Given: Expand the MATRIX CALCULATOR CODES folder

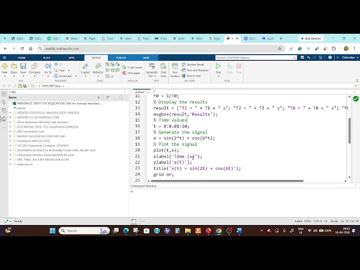Looking at the screenshot, I should point(10,136).
